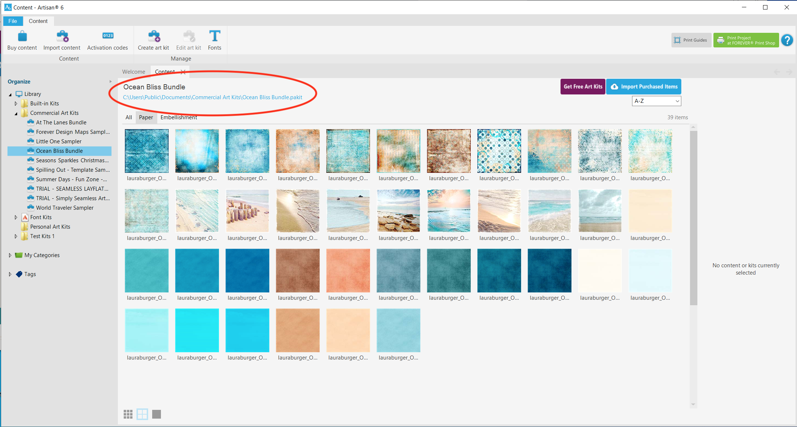
Task: Open the Fonts manager icon
Action: click(215, 36)
